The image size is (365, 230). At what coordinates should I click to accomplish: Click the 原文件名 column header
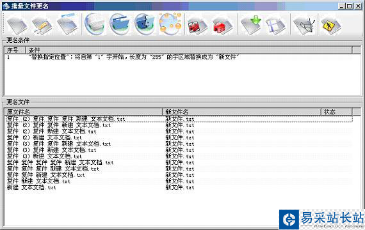click(83, 112)
